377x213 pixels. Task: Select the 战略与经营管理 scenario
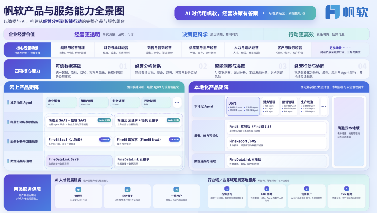(73, 50)
